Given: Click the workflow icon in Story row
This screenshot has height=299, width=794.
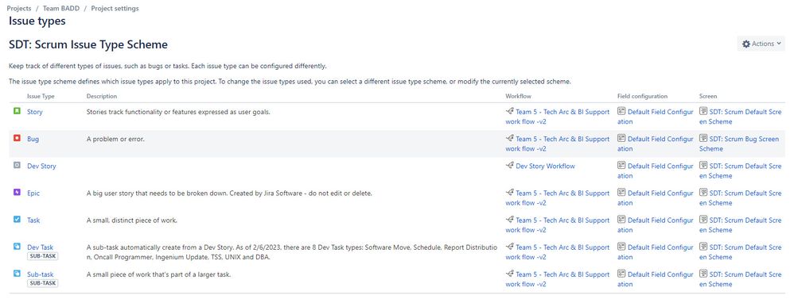Looking at the screenshot, I should click(509, 112).
